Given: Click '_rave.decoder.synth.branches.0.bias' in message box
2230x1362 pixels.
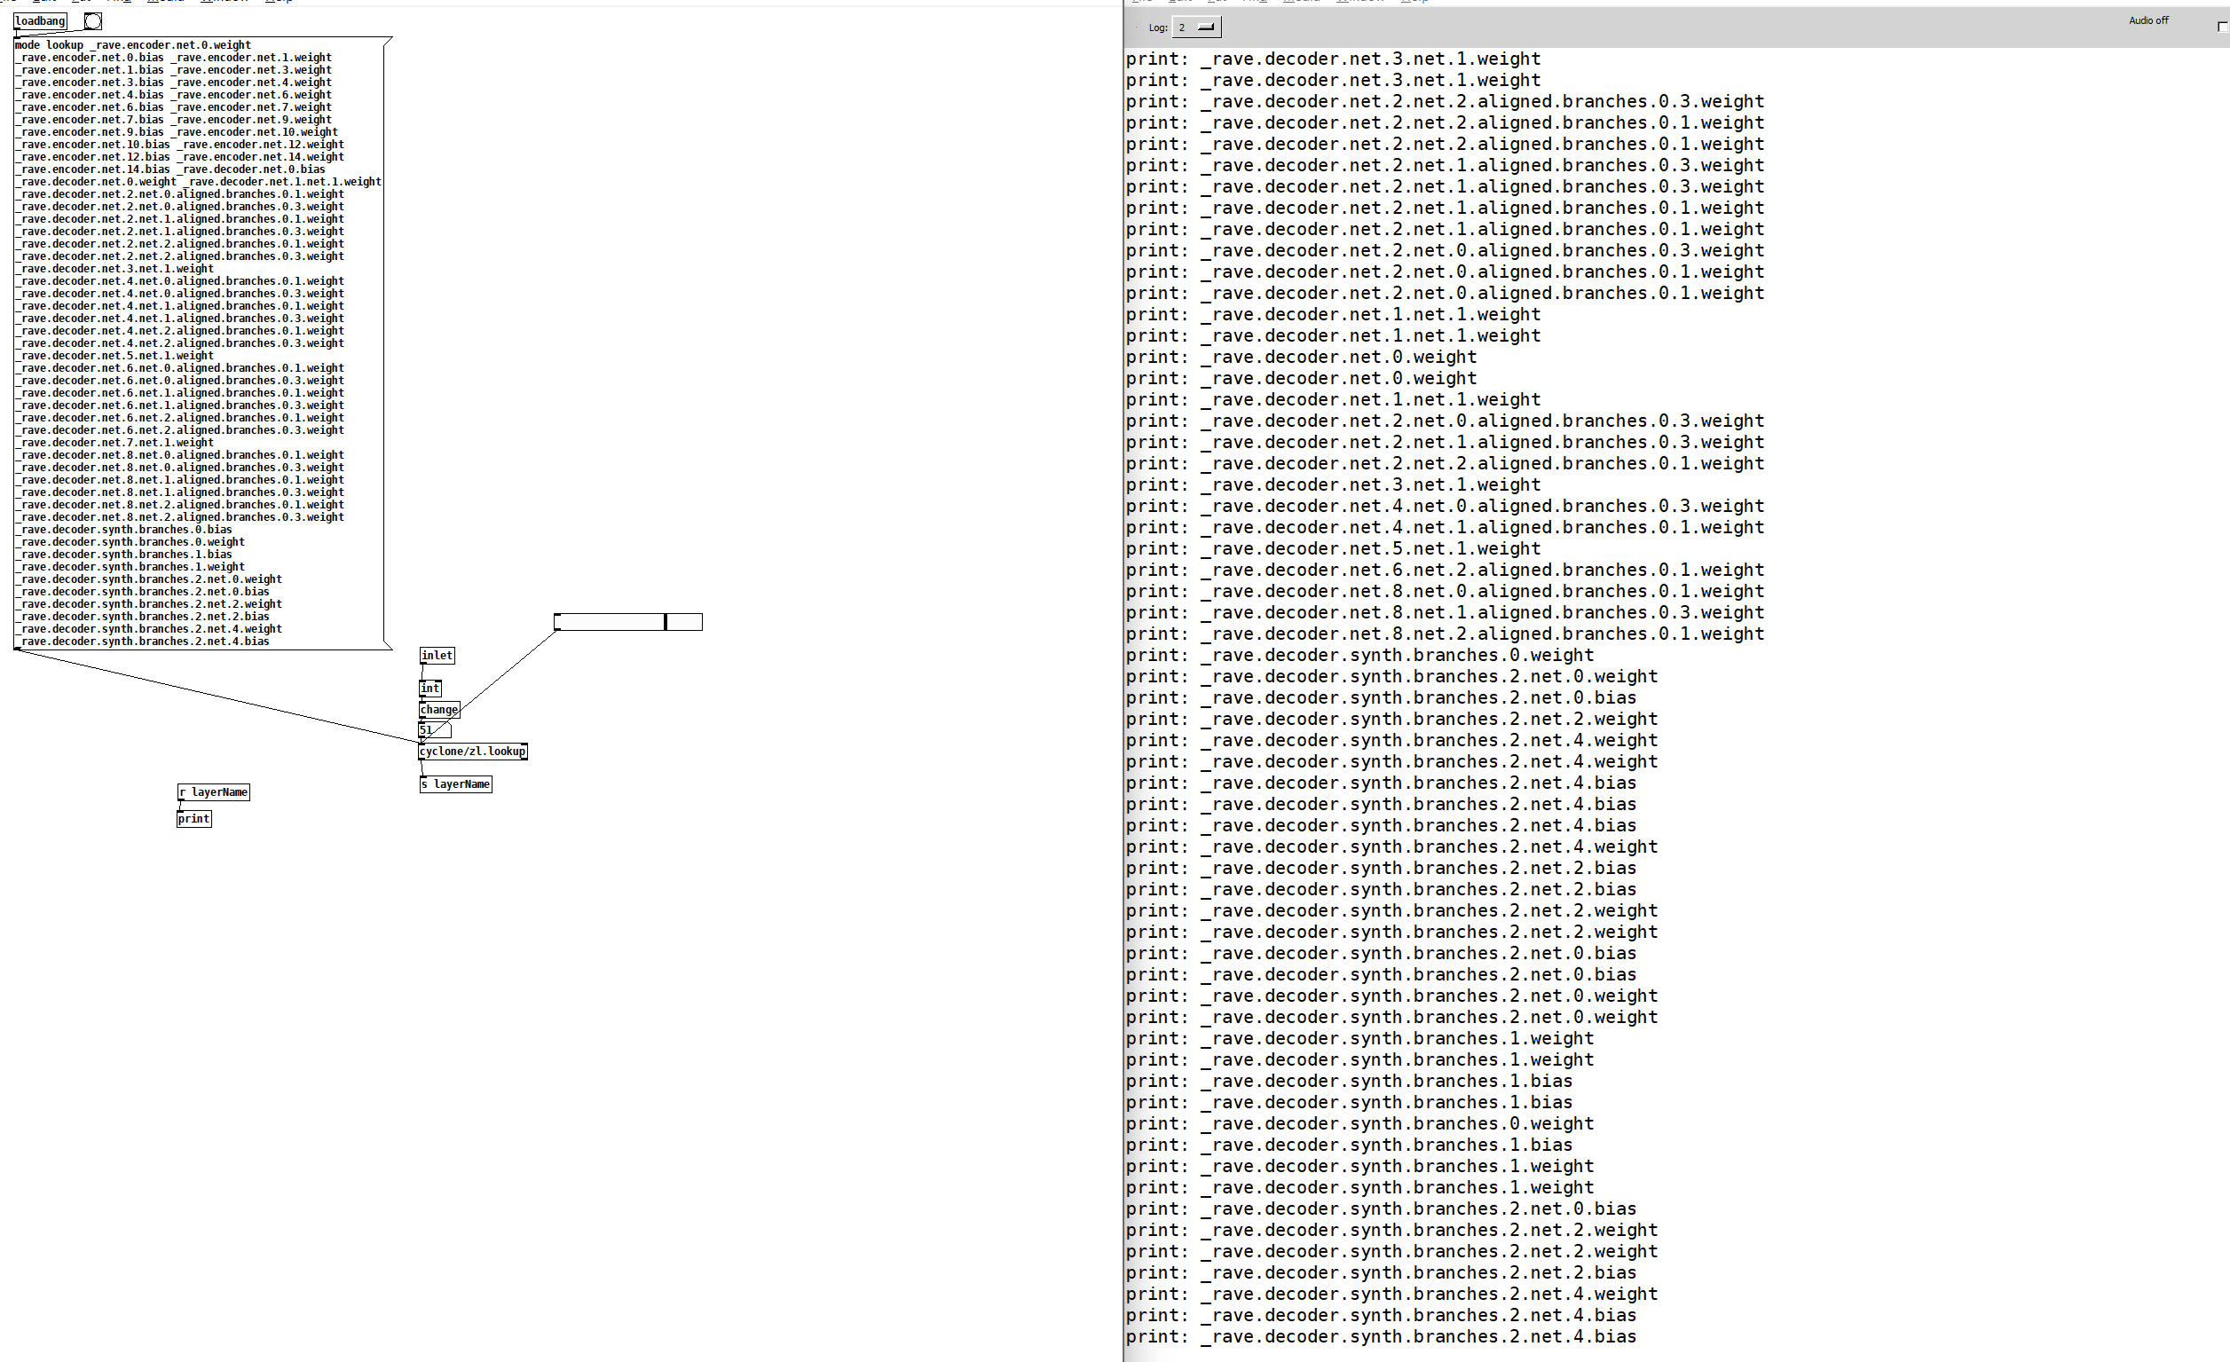Looking at the screenshot, I should 124,530.
